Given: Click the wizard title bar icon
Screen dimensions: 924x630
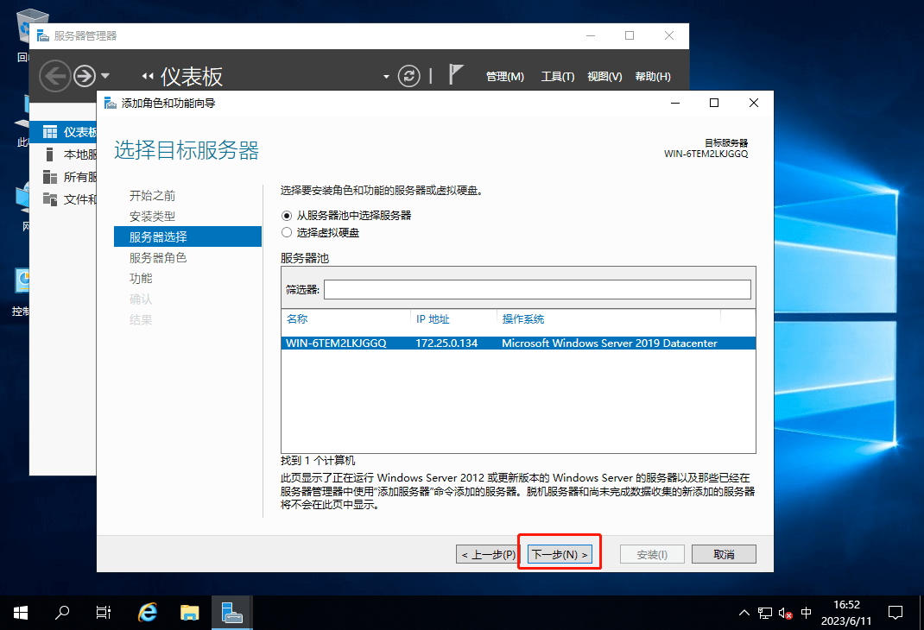Looking at the screenshot, I should [x=111, y=103].
